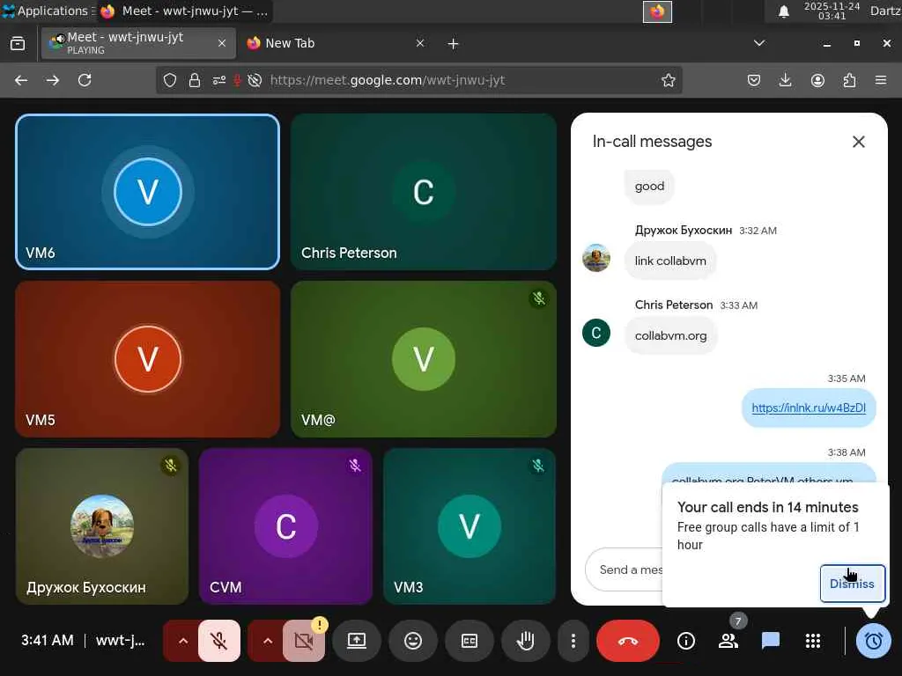
Task: Select the Дружок Бухоскин participant tile
Action: (102, 526)
